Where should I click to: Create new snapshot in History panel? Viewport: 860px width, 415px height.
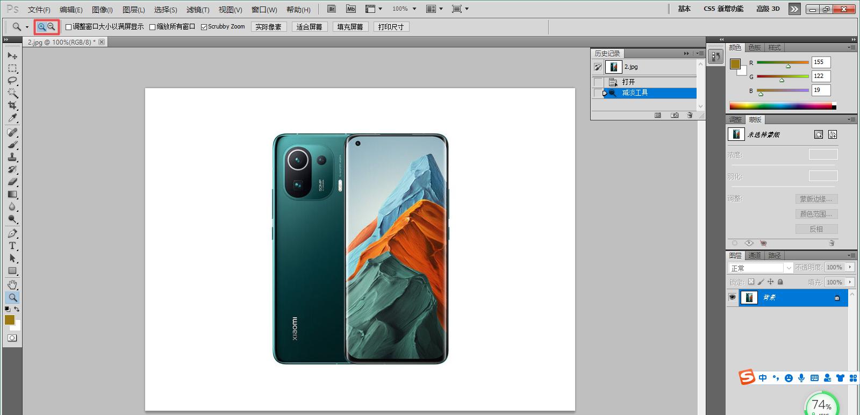coord(675,115)
